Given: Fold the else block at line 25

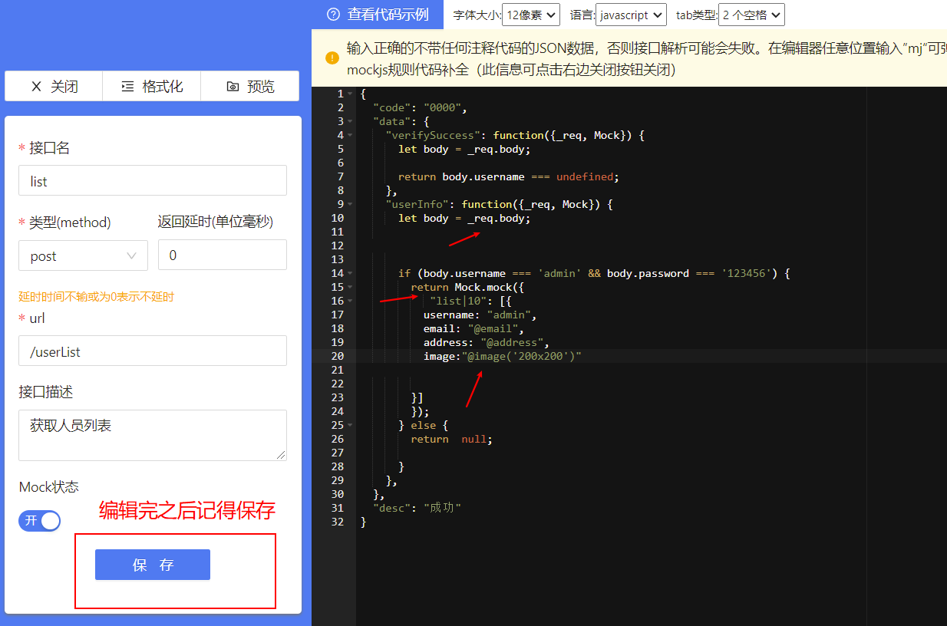Looking at the screenshot, I should pyautogui.click(x=350, y=426).
